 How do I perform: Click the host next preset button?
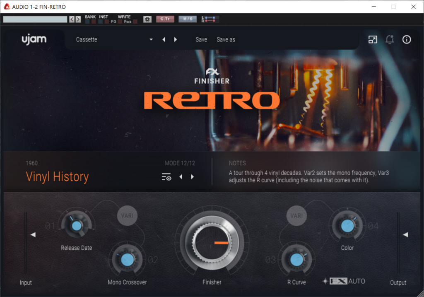point(78,19)
